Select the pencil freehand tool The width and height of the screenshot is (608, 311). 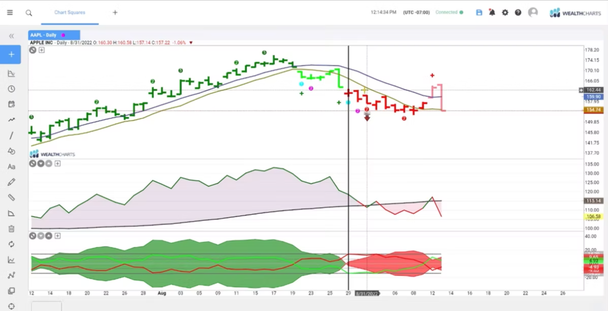click(x=11, y=182)
